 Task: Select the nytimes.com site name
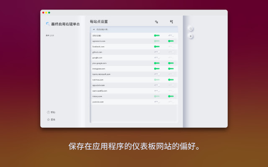pyautogui.click(x=98, y=80)
